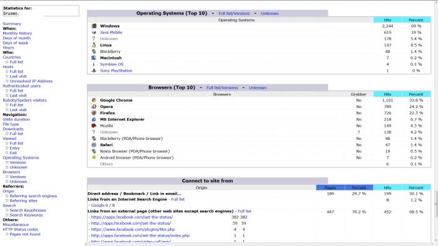This screenshot has width=438, height=246.
Task: Click the Linux penguin icon
Action: (94, 45)
